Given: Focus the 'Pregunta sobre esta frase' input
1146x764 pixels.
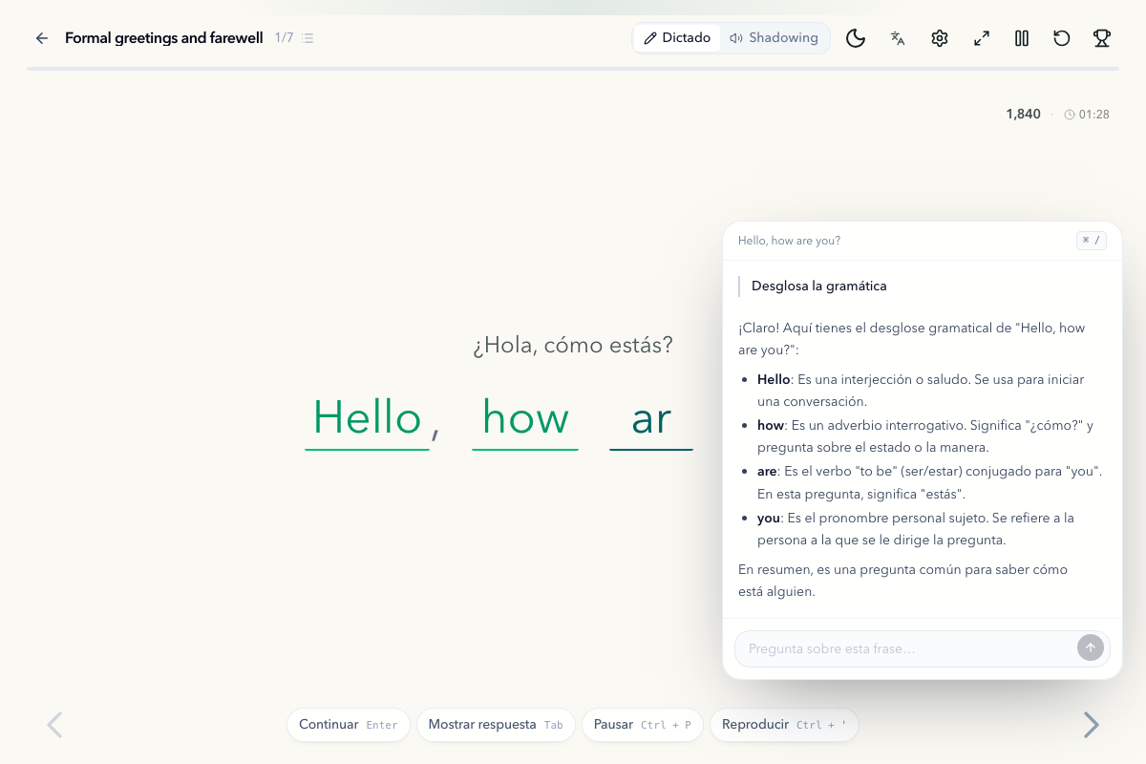Looking at the screenshot, I should [x=905, y=648].
